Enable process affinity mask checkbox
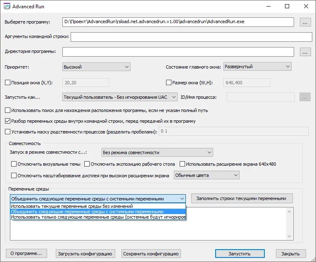Viewport: 316px width, 262px height. 8,132
